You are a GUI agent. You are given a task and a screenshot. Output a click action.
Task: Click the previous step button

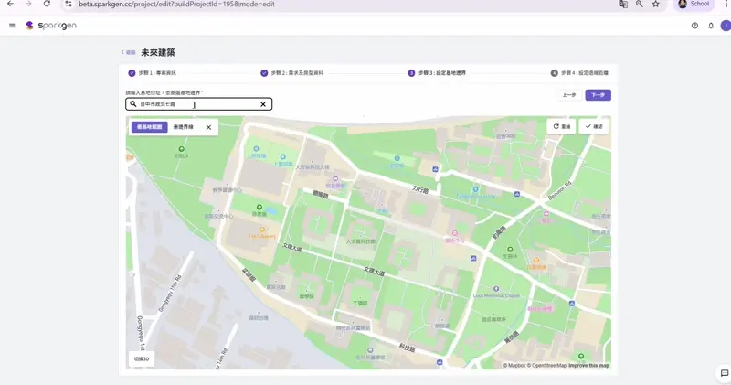coord(569,95)
